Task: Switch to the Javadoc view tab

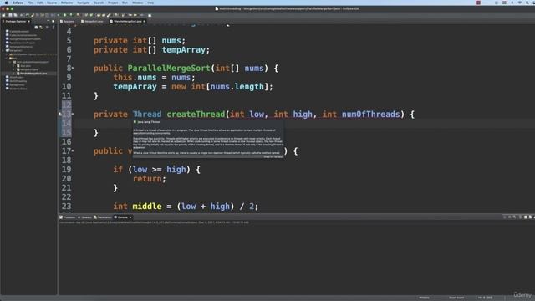Action: tap(85, 217)
